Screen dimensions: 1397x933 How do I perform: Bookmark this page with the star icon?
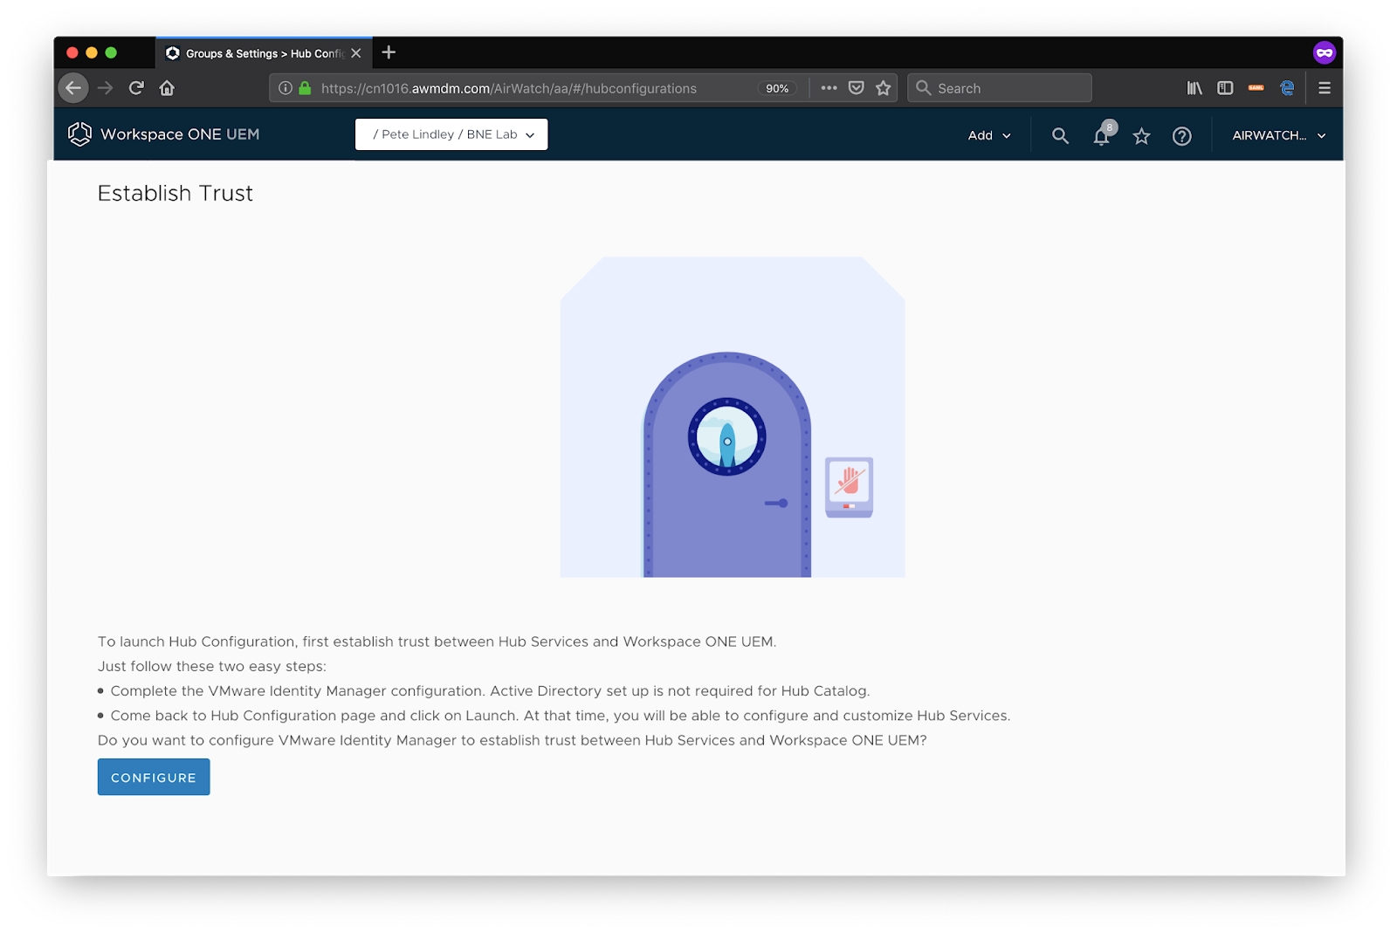pyautogui.click(x=884, y=88)
